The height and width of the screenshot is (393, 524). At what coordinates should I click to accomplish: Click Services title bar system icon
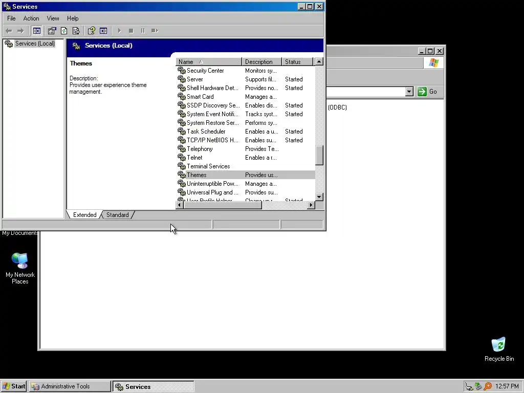click(7, 6)
